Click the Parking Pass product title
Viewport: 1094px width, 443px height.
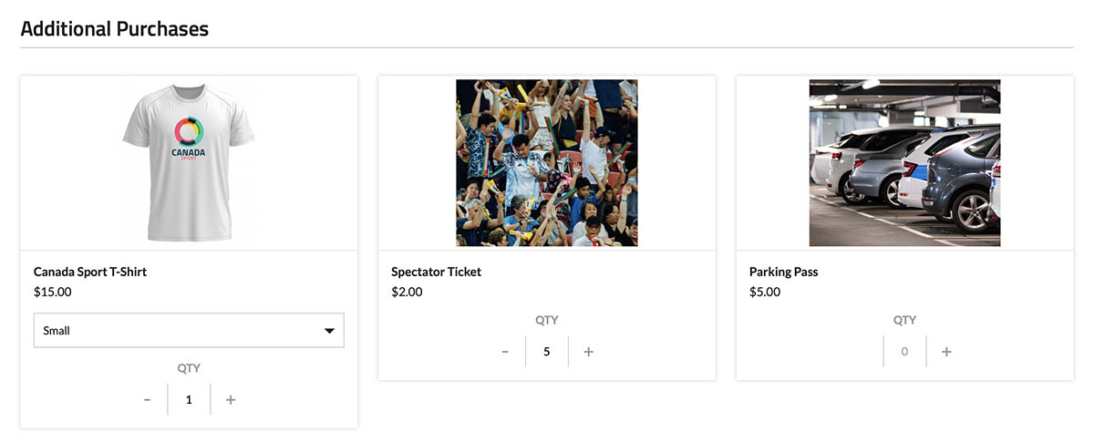(x=783, y=272)
